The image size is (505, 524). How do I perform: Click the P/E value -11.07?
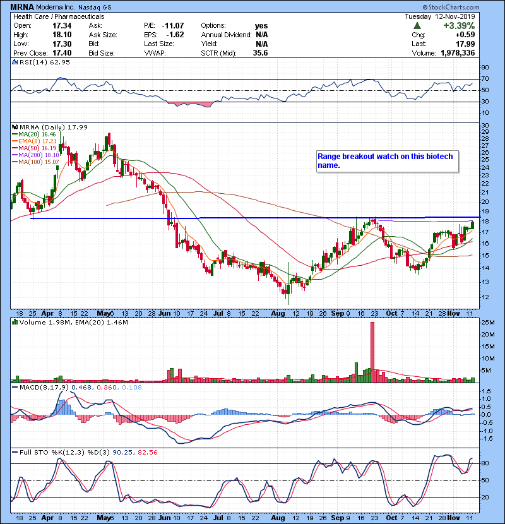(x=173, y=26)
